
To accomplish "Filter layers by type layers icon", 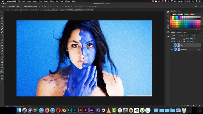I will (187, 35).
